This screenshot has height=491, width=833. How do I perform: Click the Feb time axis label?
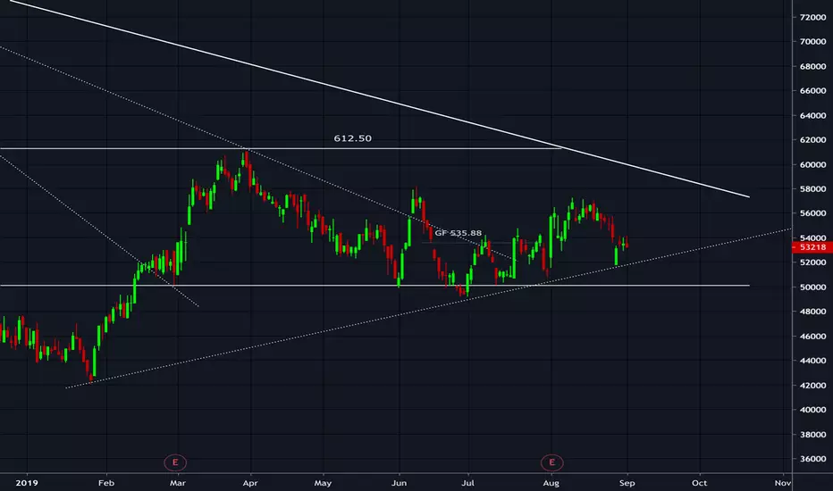(x=106, y=483)
